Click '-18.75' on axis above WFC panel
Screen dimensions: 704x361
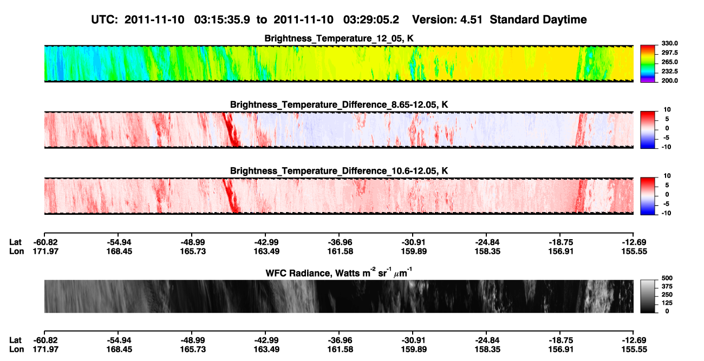coord(560,241)
